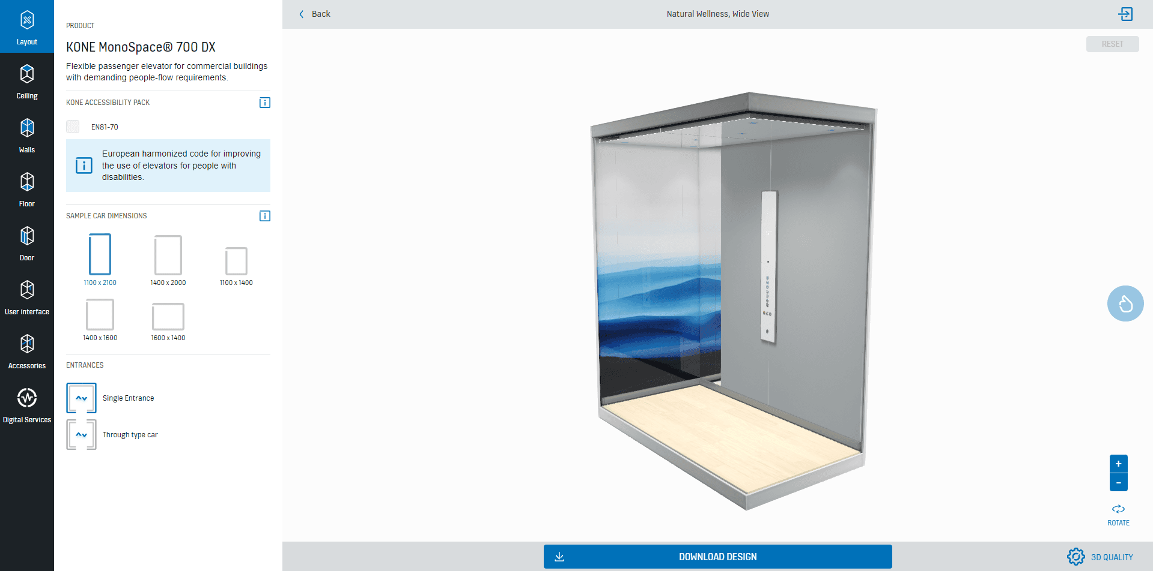Open the Accessories section in sidebar
The image size is (1153, 571).
point(27,351)
